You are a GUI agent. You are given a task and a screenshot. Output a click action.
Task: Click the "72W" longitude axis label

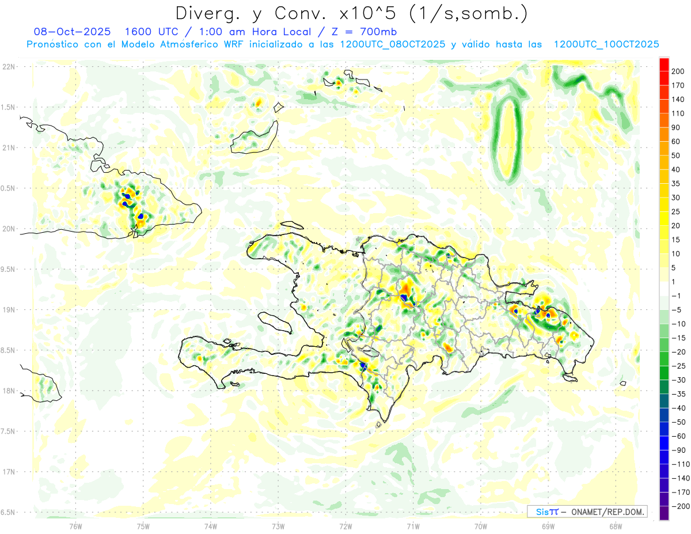click(x=345, y=525)
